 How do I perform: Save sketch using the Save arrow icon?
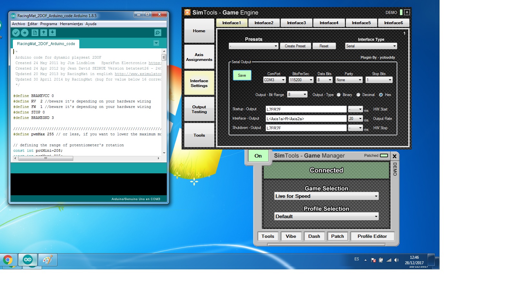(52, 33)
